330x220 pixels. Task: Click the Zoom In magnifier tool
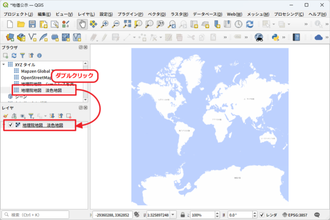coord(105,24)
